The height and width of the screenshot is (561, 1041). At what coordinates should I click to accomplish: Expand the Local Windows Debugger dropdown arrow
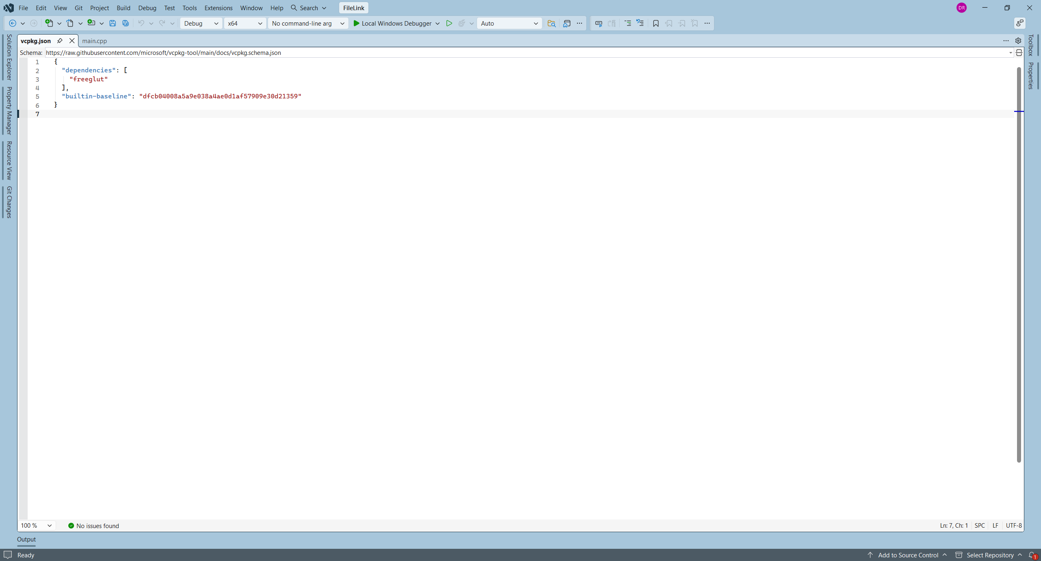(x=438, y=24)
